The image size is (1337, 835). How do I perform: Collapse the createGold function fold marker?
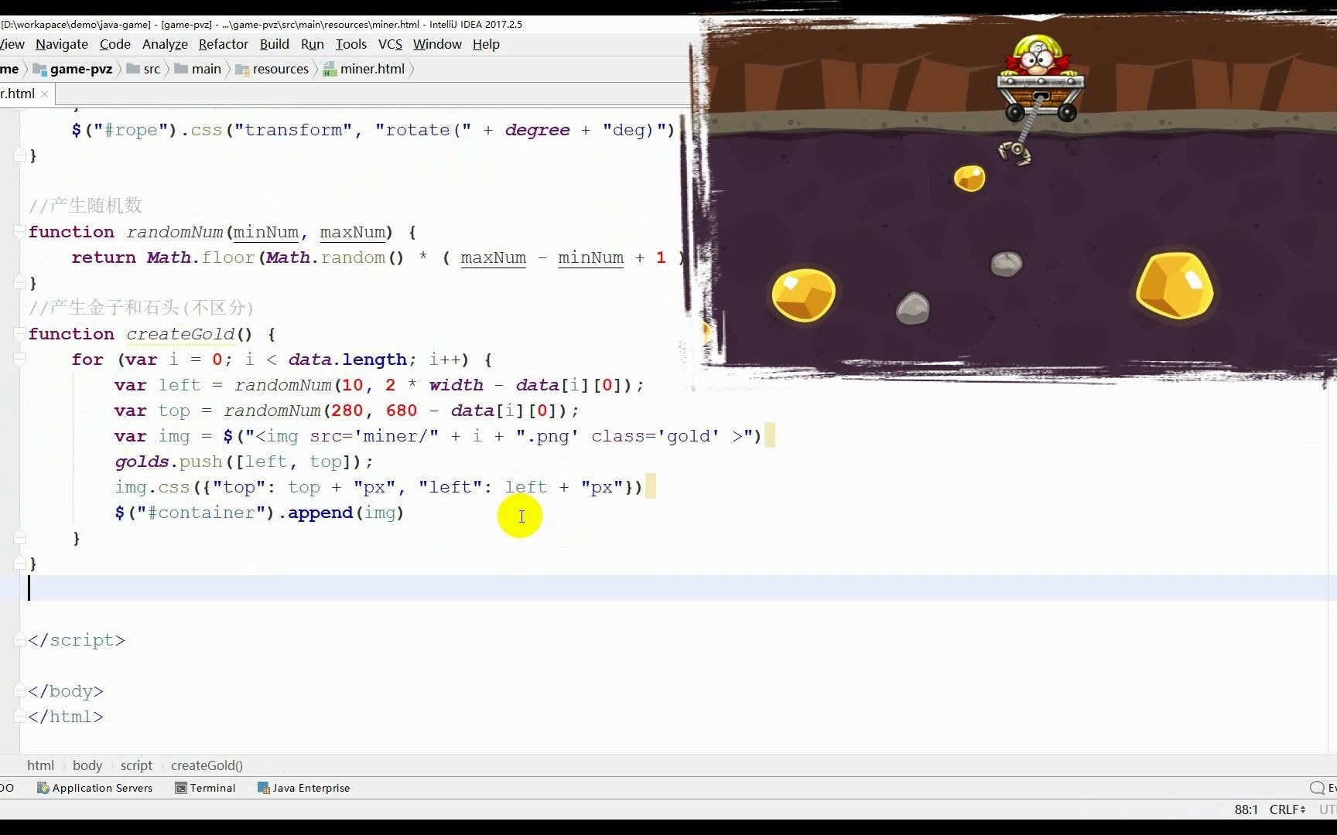click(x=20, y=333)
